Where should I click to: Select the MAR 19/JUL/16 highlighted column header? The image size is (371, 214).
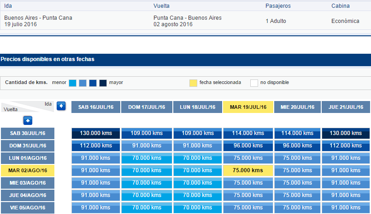248,107
